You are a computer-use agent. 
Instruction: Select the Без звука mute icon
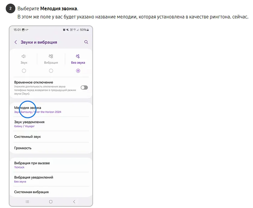coord(78,56)
